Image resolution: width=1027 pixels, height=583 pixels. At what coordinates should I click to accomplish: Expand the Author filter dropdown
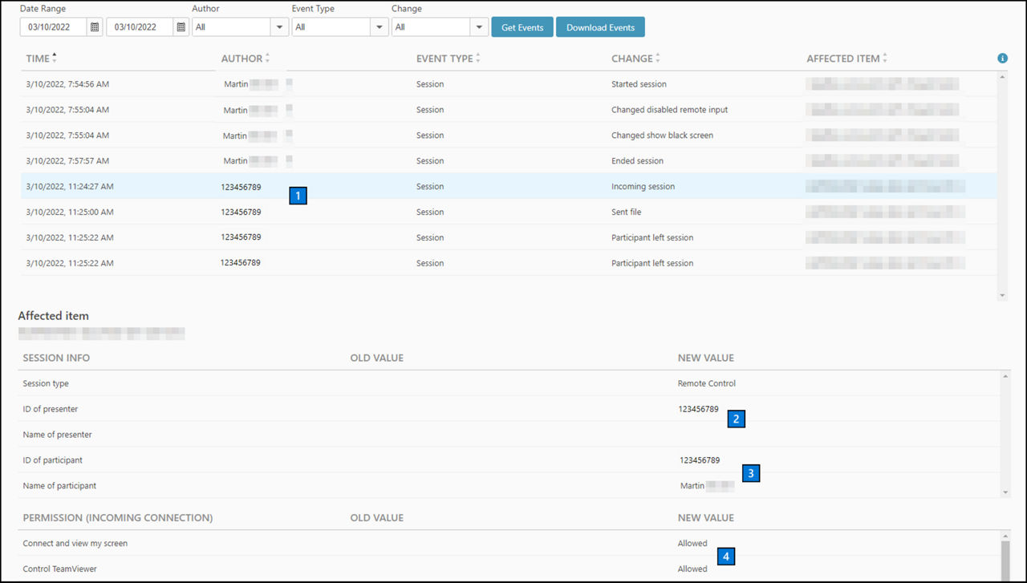(280, 27)
